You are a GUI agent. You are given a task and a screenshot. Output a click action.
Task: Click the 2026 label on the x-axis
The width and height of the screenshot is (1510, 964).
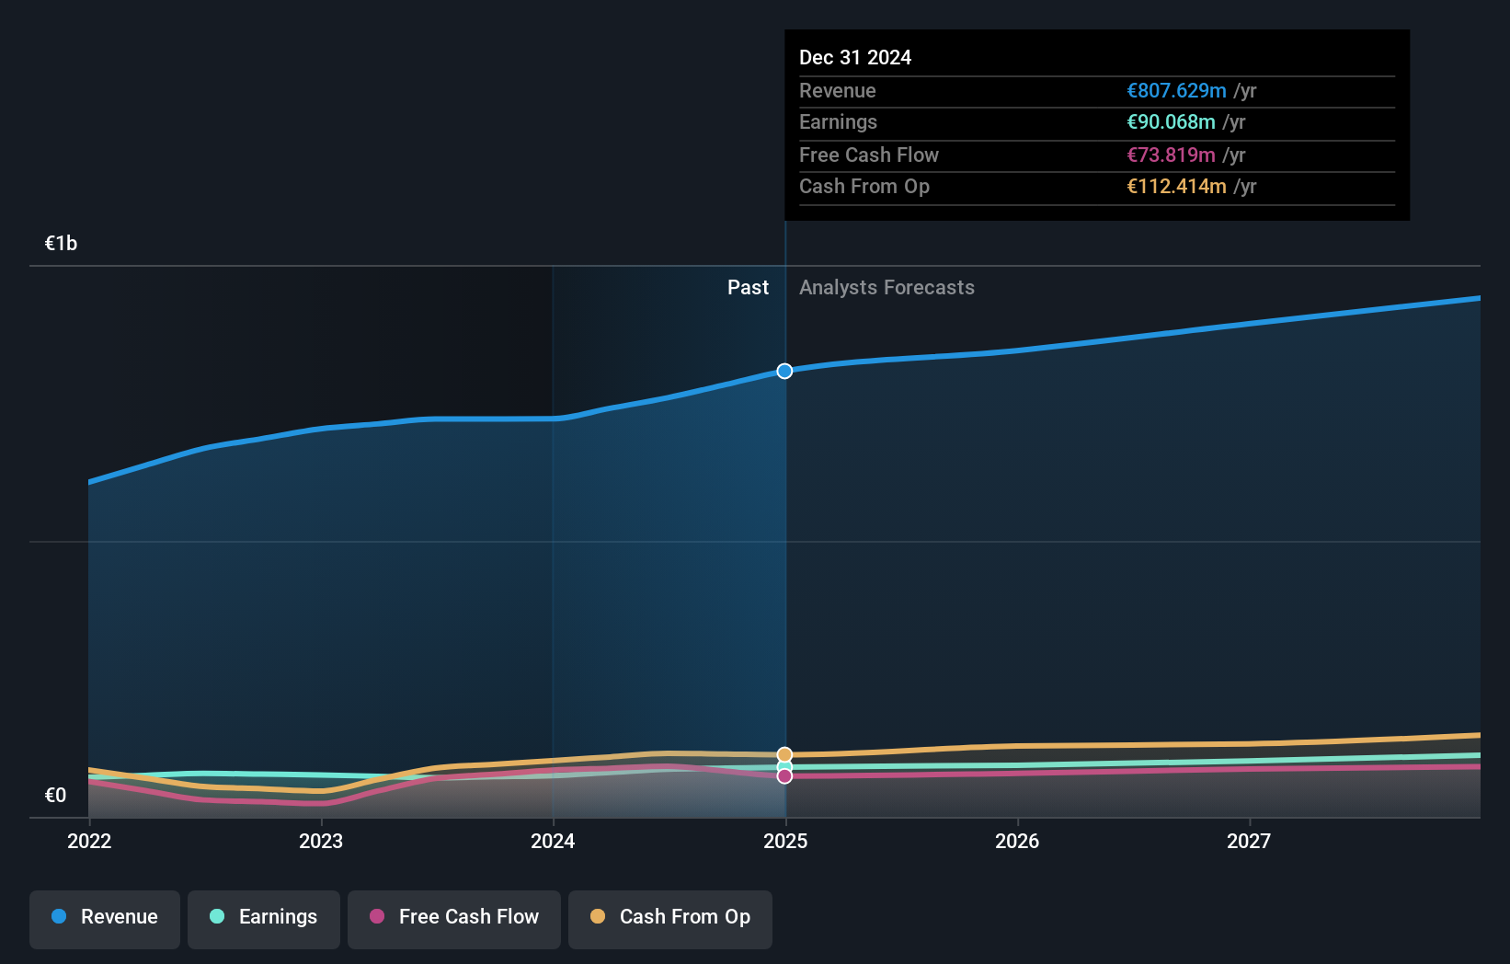(x=1017, y=841)
